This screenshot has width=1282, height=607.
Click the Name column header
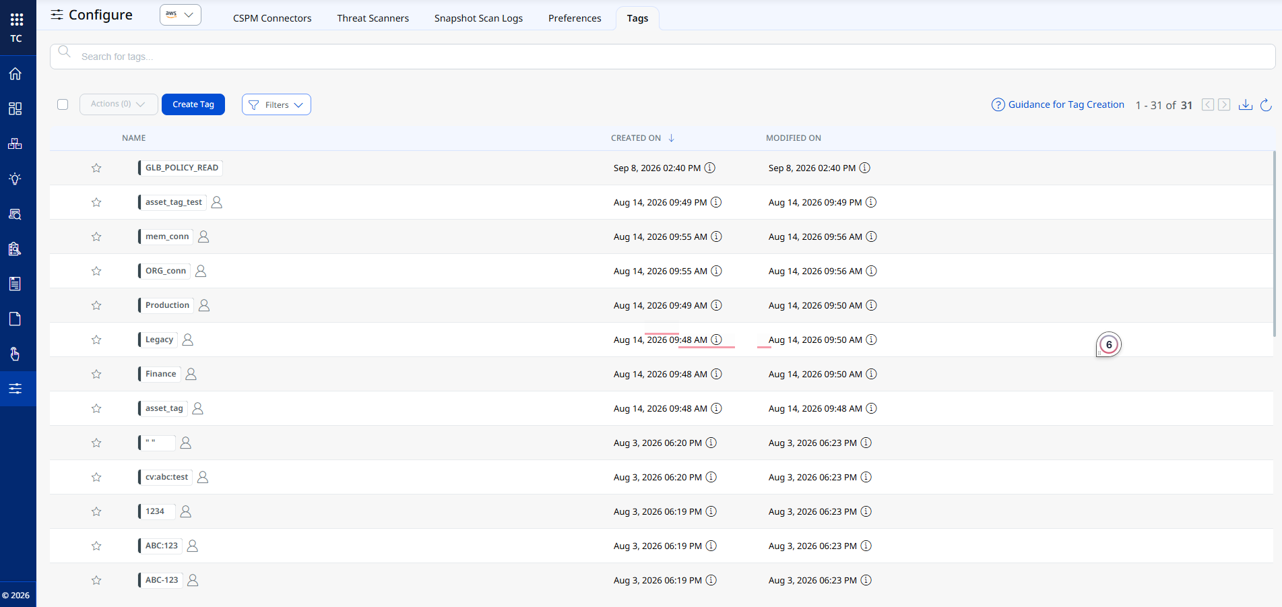[133, 138]
